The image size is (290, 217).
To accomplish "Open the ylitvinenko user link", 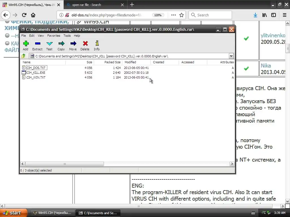I will 273,35.
